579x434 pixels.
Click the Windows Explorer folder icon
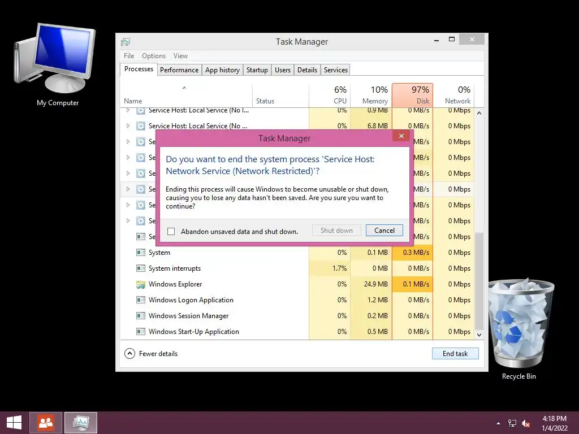[x=140, y=285]
